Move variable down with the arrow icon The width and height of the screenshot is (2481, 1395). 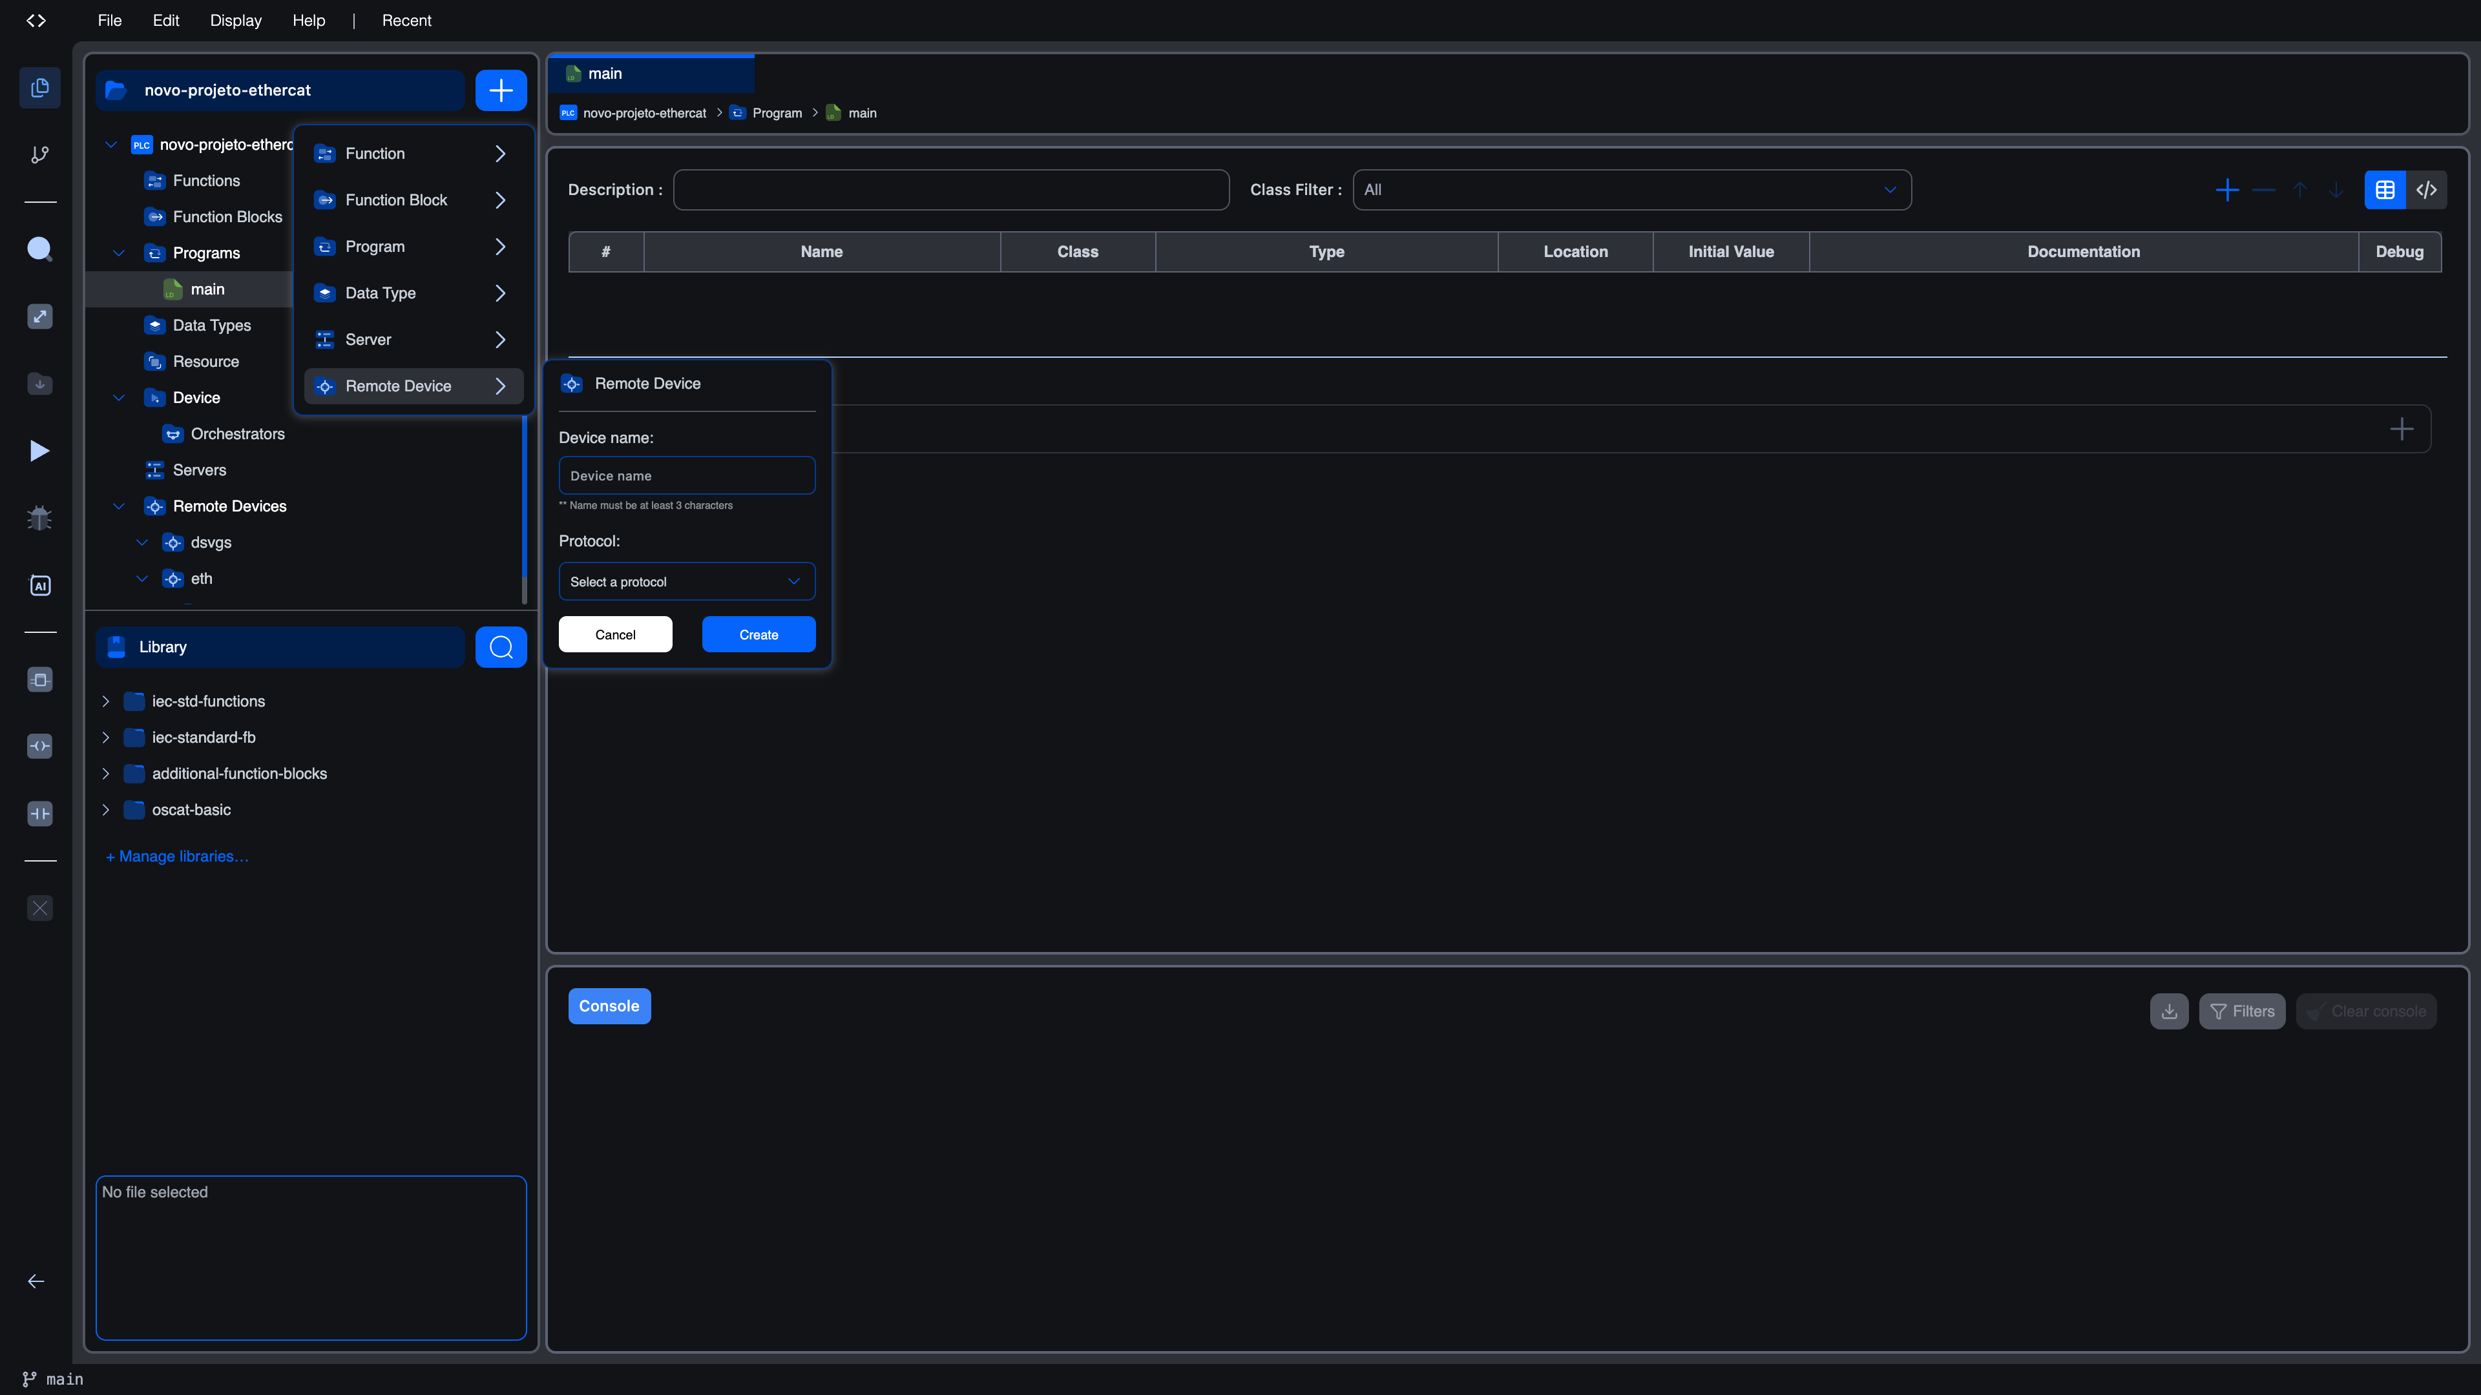click(2336, 190)
